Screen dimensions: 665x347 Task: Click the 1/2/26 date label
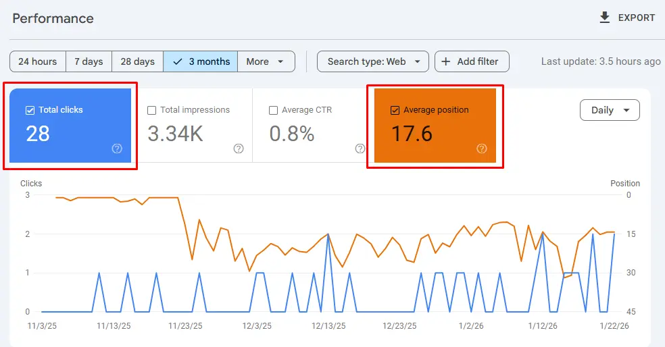pyautogui.click(x=471, y=326)
